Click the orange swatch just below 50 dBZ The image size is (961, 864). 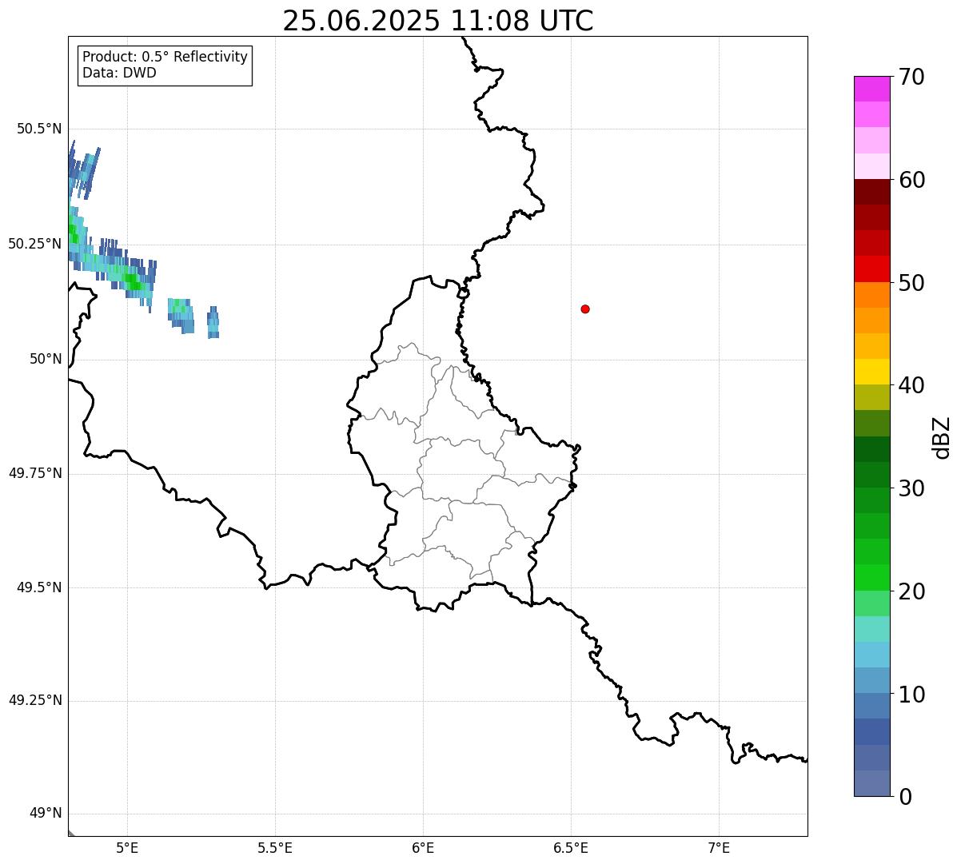(x=871, y=295)
